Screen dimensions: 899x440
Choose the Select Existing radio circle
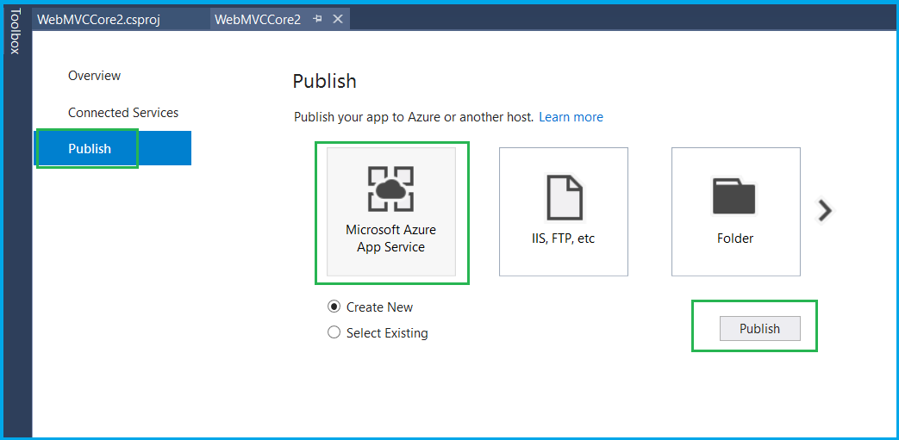coord(334,332)
